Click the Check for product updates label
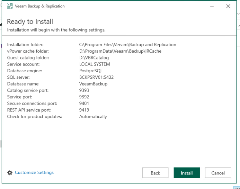Screen dimensions: 240x189 (35, 116)
